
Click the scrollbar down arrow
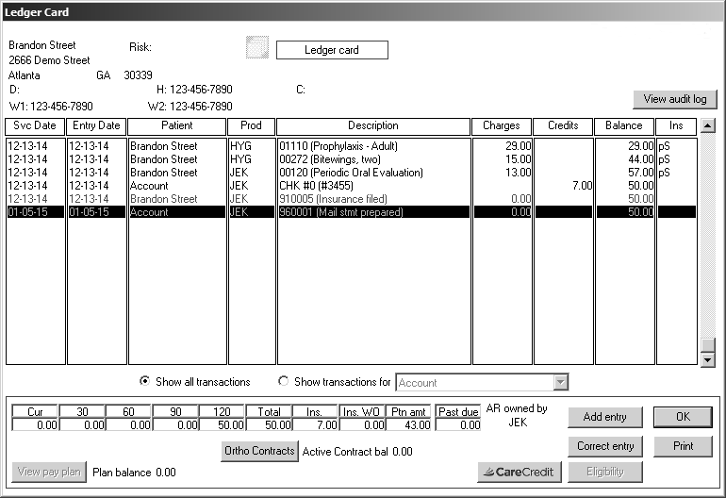click(707, 359)
